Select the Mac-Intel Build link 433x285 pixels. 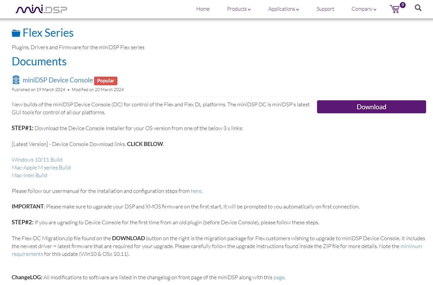tap(29, 175)
